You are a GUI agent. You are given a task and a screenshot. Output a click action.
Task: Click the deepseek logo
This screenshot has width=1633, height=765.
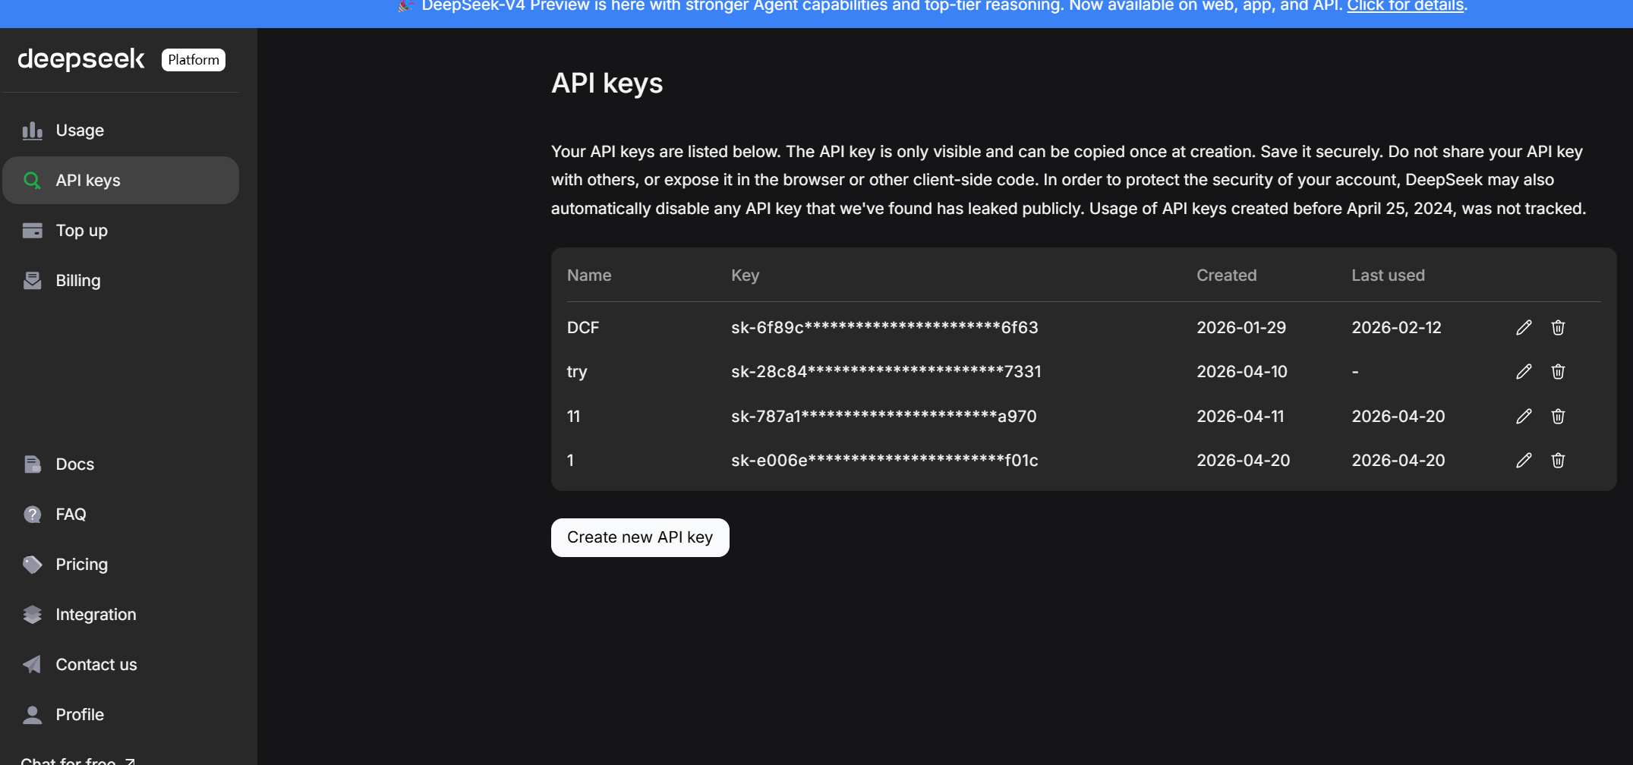pos(81,59)
